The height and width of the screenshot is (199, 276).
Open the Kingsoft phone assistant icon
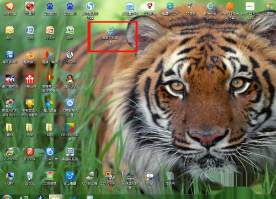tap(50, 152)
